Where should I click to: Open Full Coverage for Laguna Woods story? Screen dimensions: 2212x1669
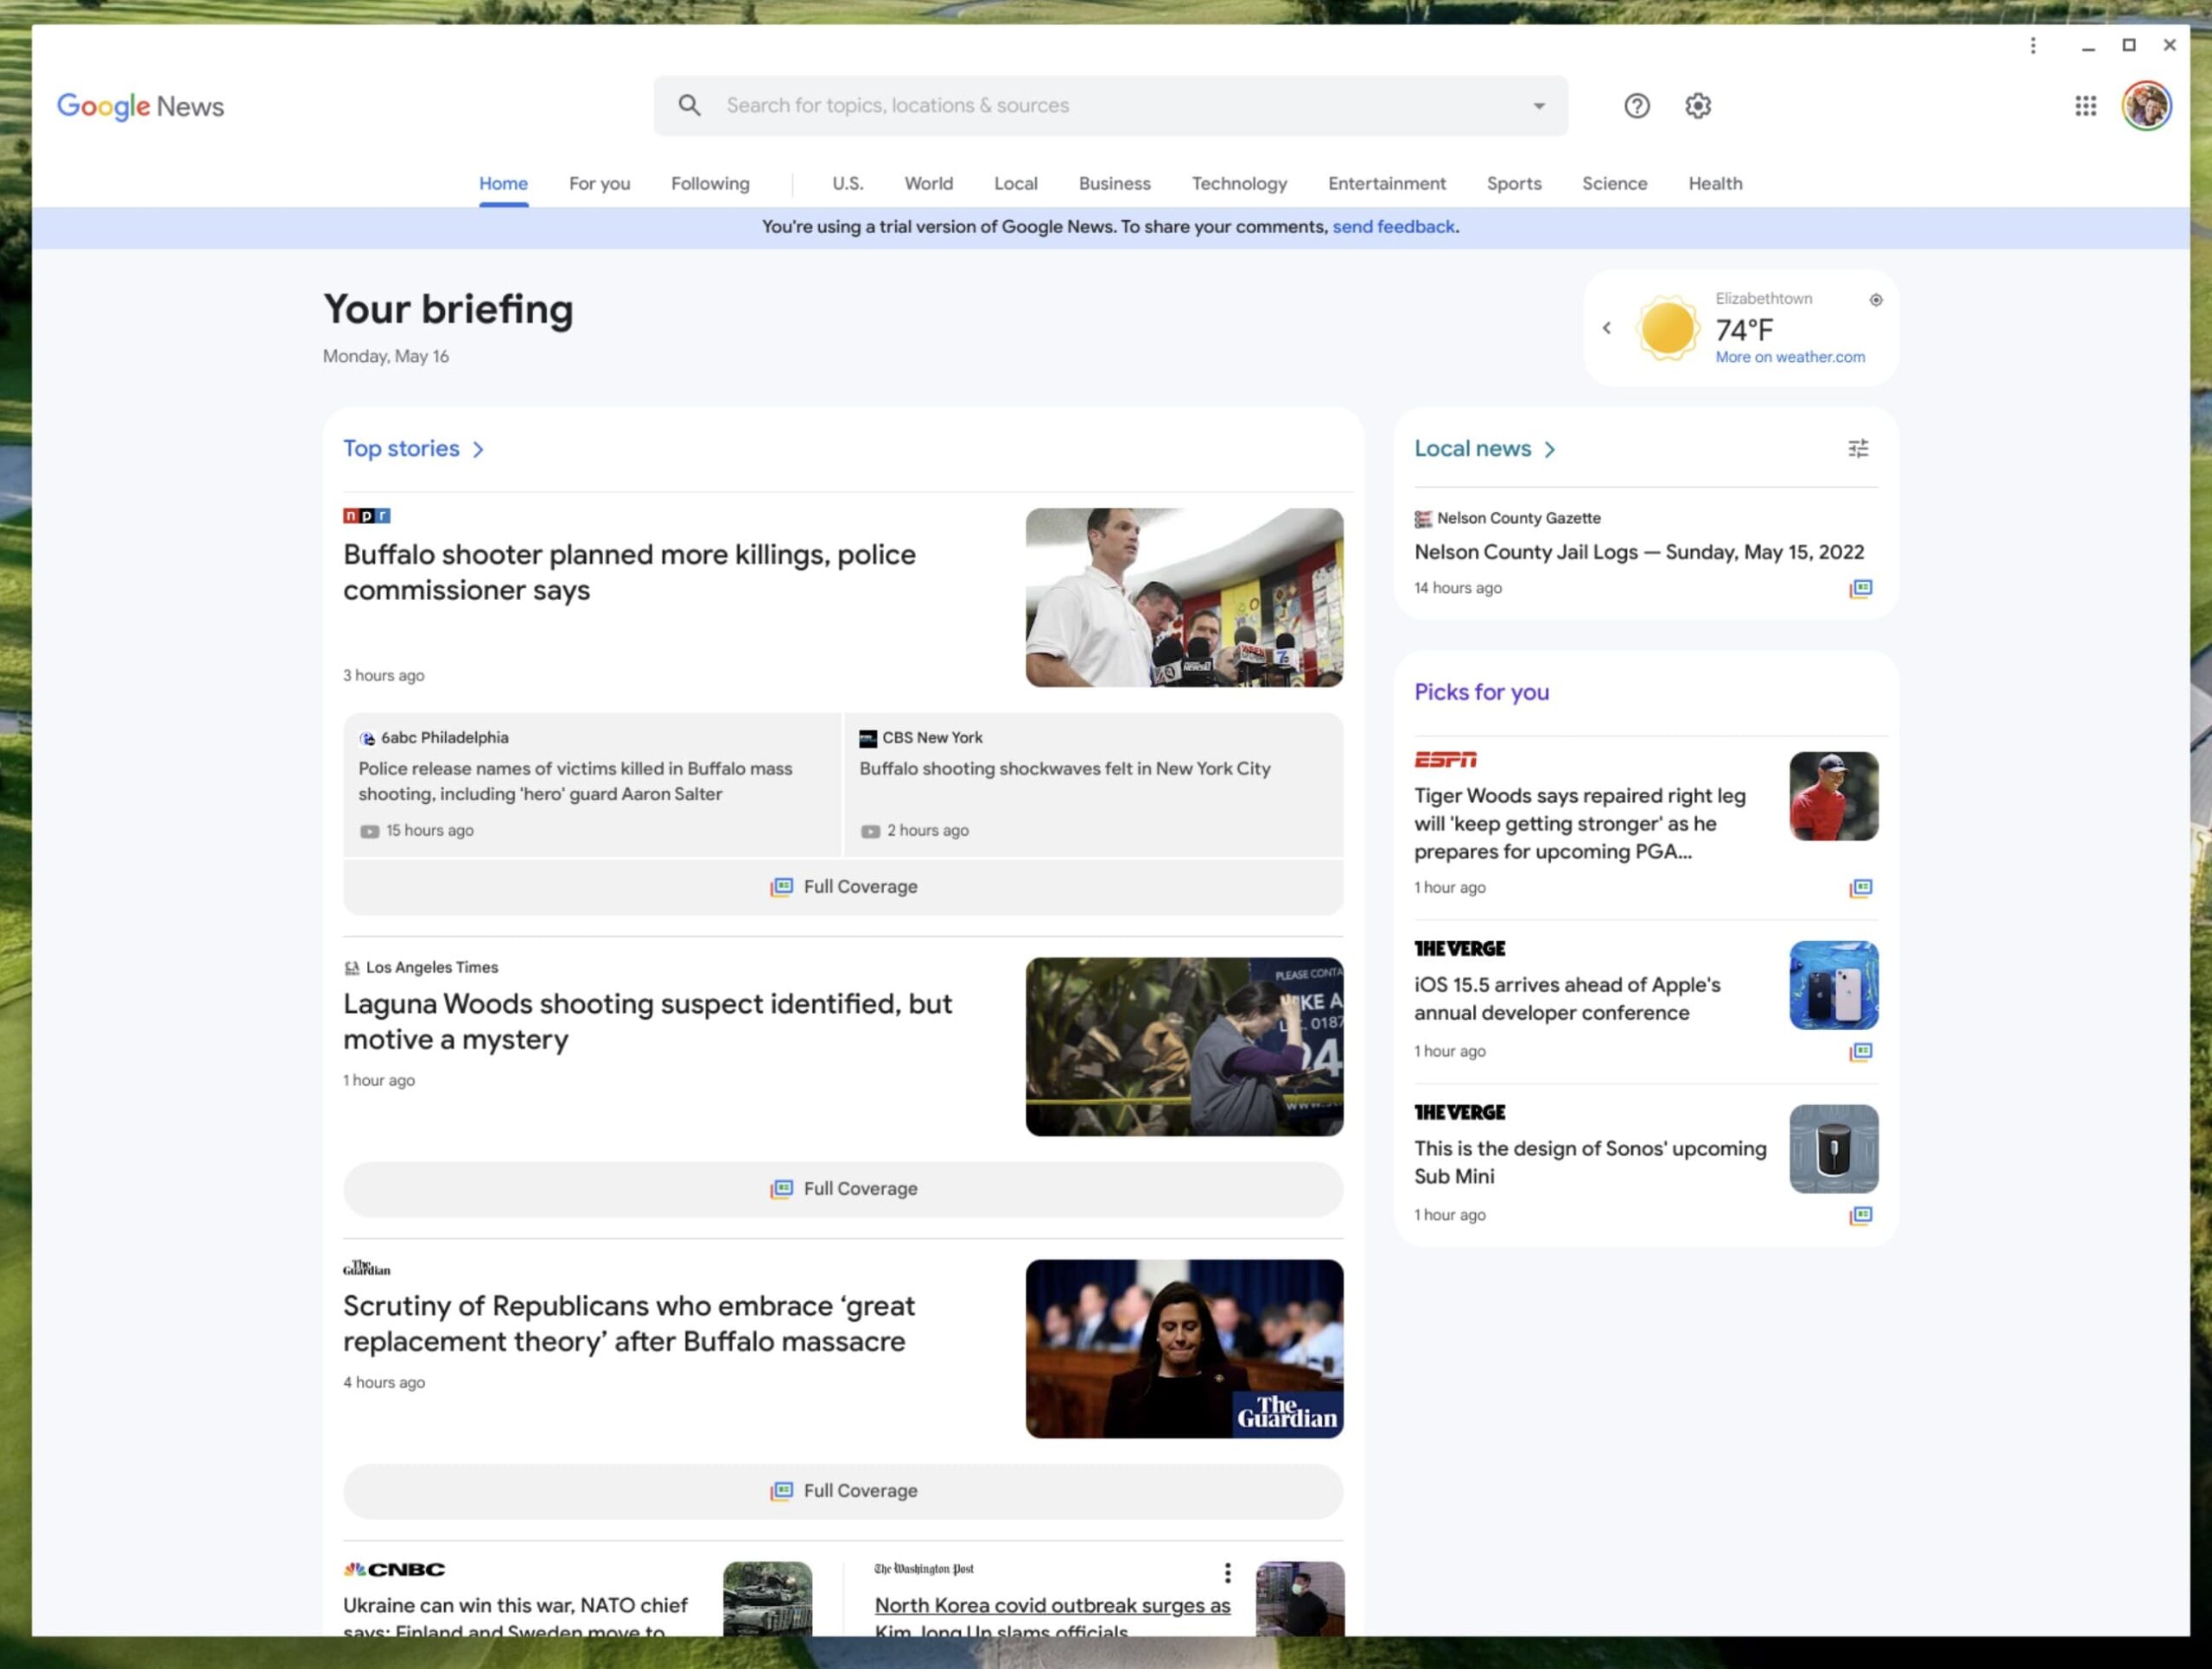pyautogui.click(x=843, y=1189)
